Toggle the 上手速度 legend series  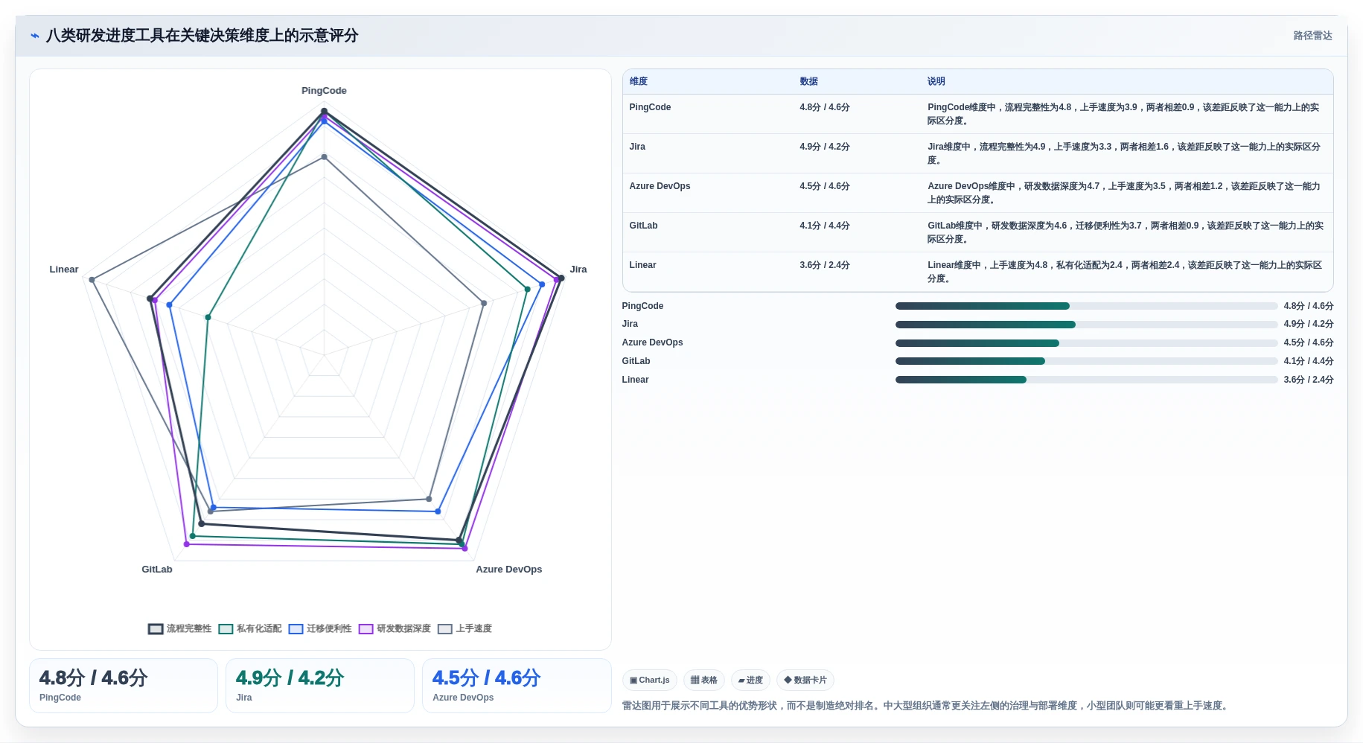(x=465, y=628)
